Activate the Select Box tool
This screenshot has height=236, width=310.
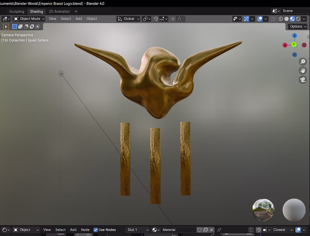coord(14,26)
